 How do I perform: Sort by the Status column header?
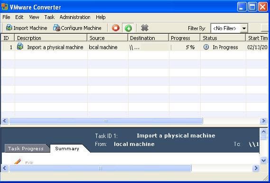coord(223,38)
